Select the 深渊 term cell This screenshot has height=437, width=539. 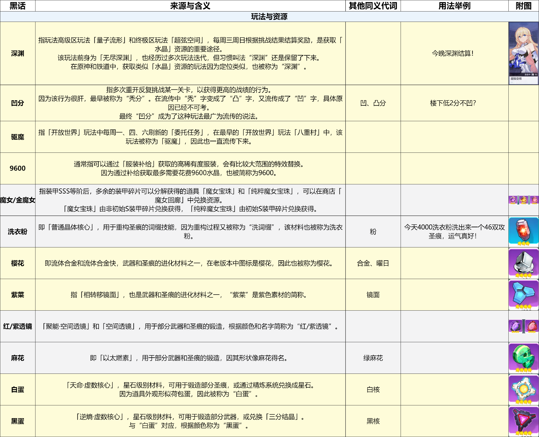(x=18, y=53)
